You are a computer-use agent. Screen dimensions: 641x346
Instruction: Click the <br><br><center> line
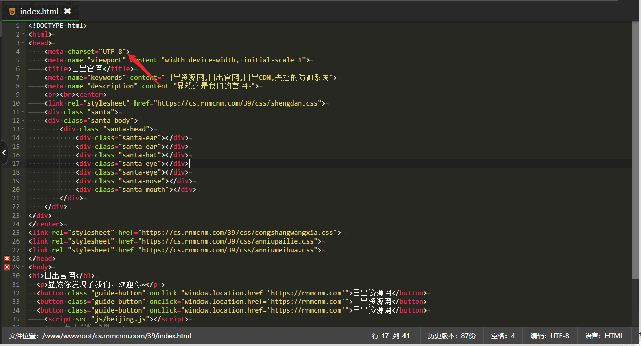click(x=75, y=95)
